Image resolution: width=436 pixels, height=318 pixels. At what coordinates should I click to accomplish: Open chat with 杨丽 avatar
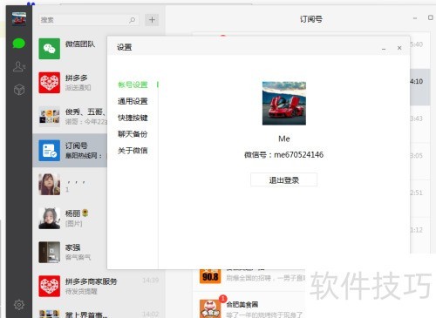coord(50,219)
